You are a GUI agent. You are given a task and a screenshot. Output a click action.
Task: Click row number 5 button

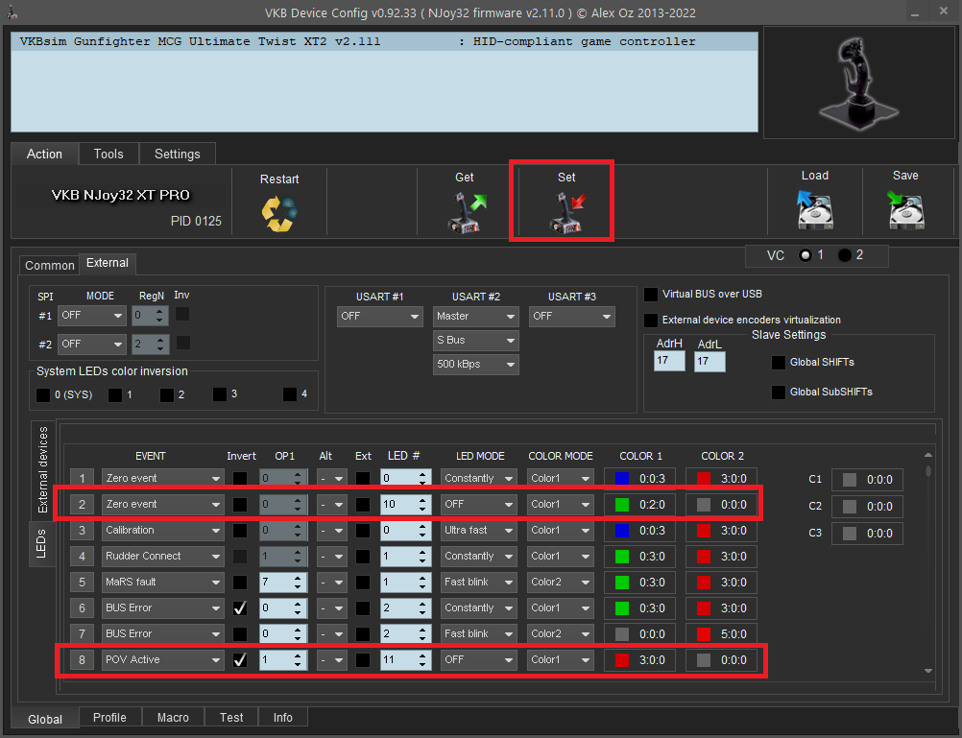82,583
